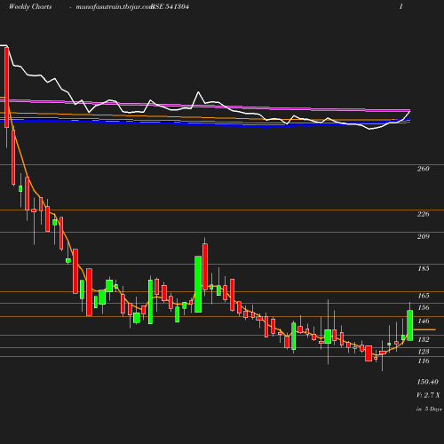Viewport: 444px width, 444px height.
Task: Click the '226' price level label
Action: click(424, 214)
